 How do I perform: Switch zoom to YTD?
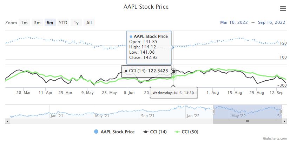click(x=63, y=23)
